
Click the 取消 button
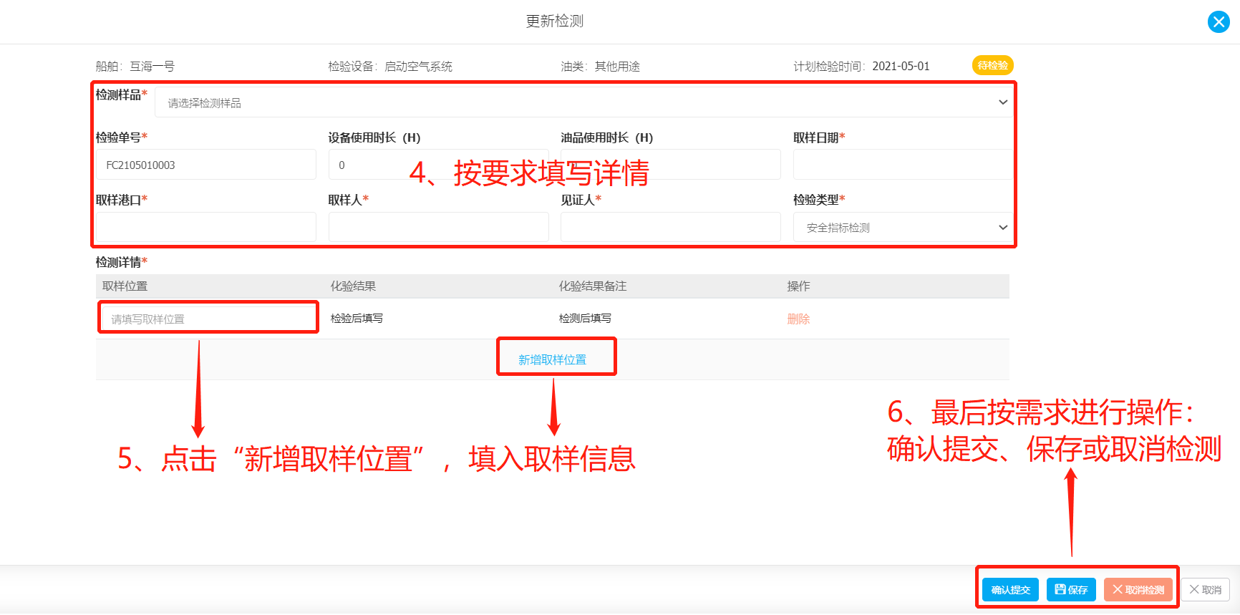pos(1206,589)
